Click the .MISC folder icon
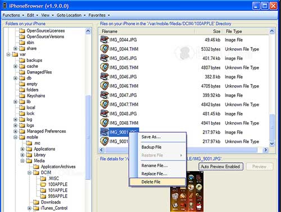Screen dimensions: 281x212 click(43, 178)
